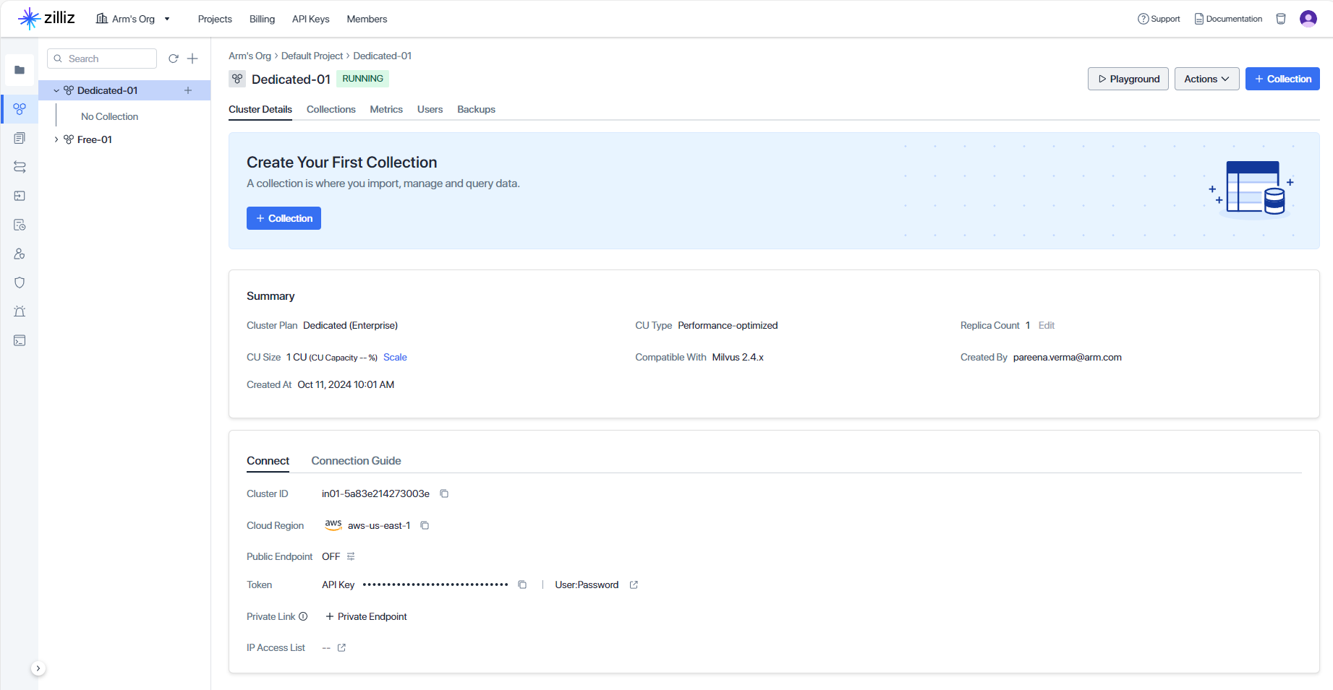Switch to the Backups tab

[476, 109]
